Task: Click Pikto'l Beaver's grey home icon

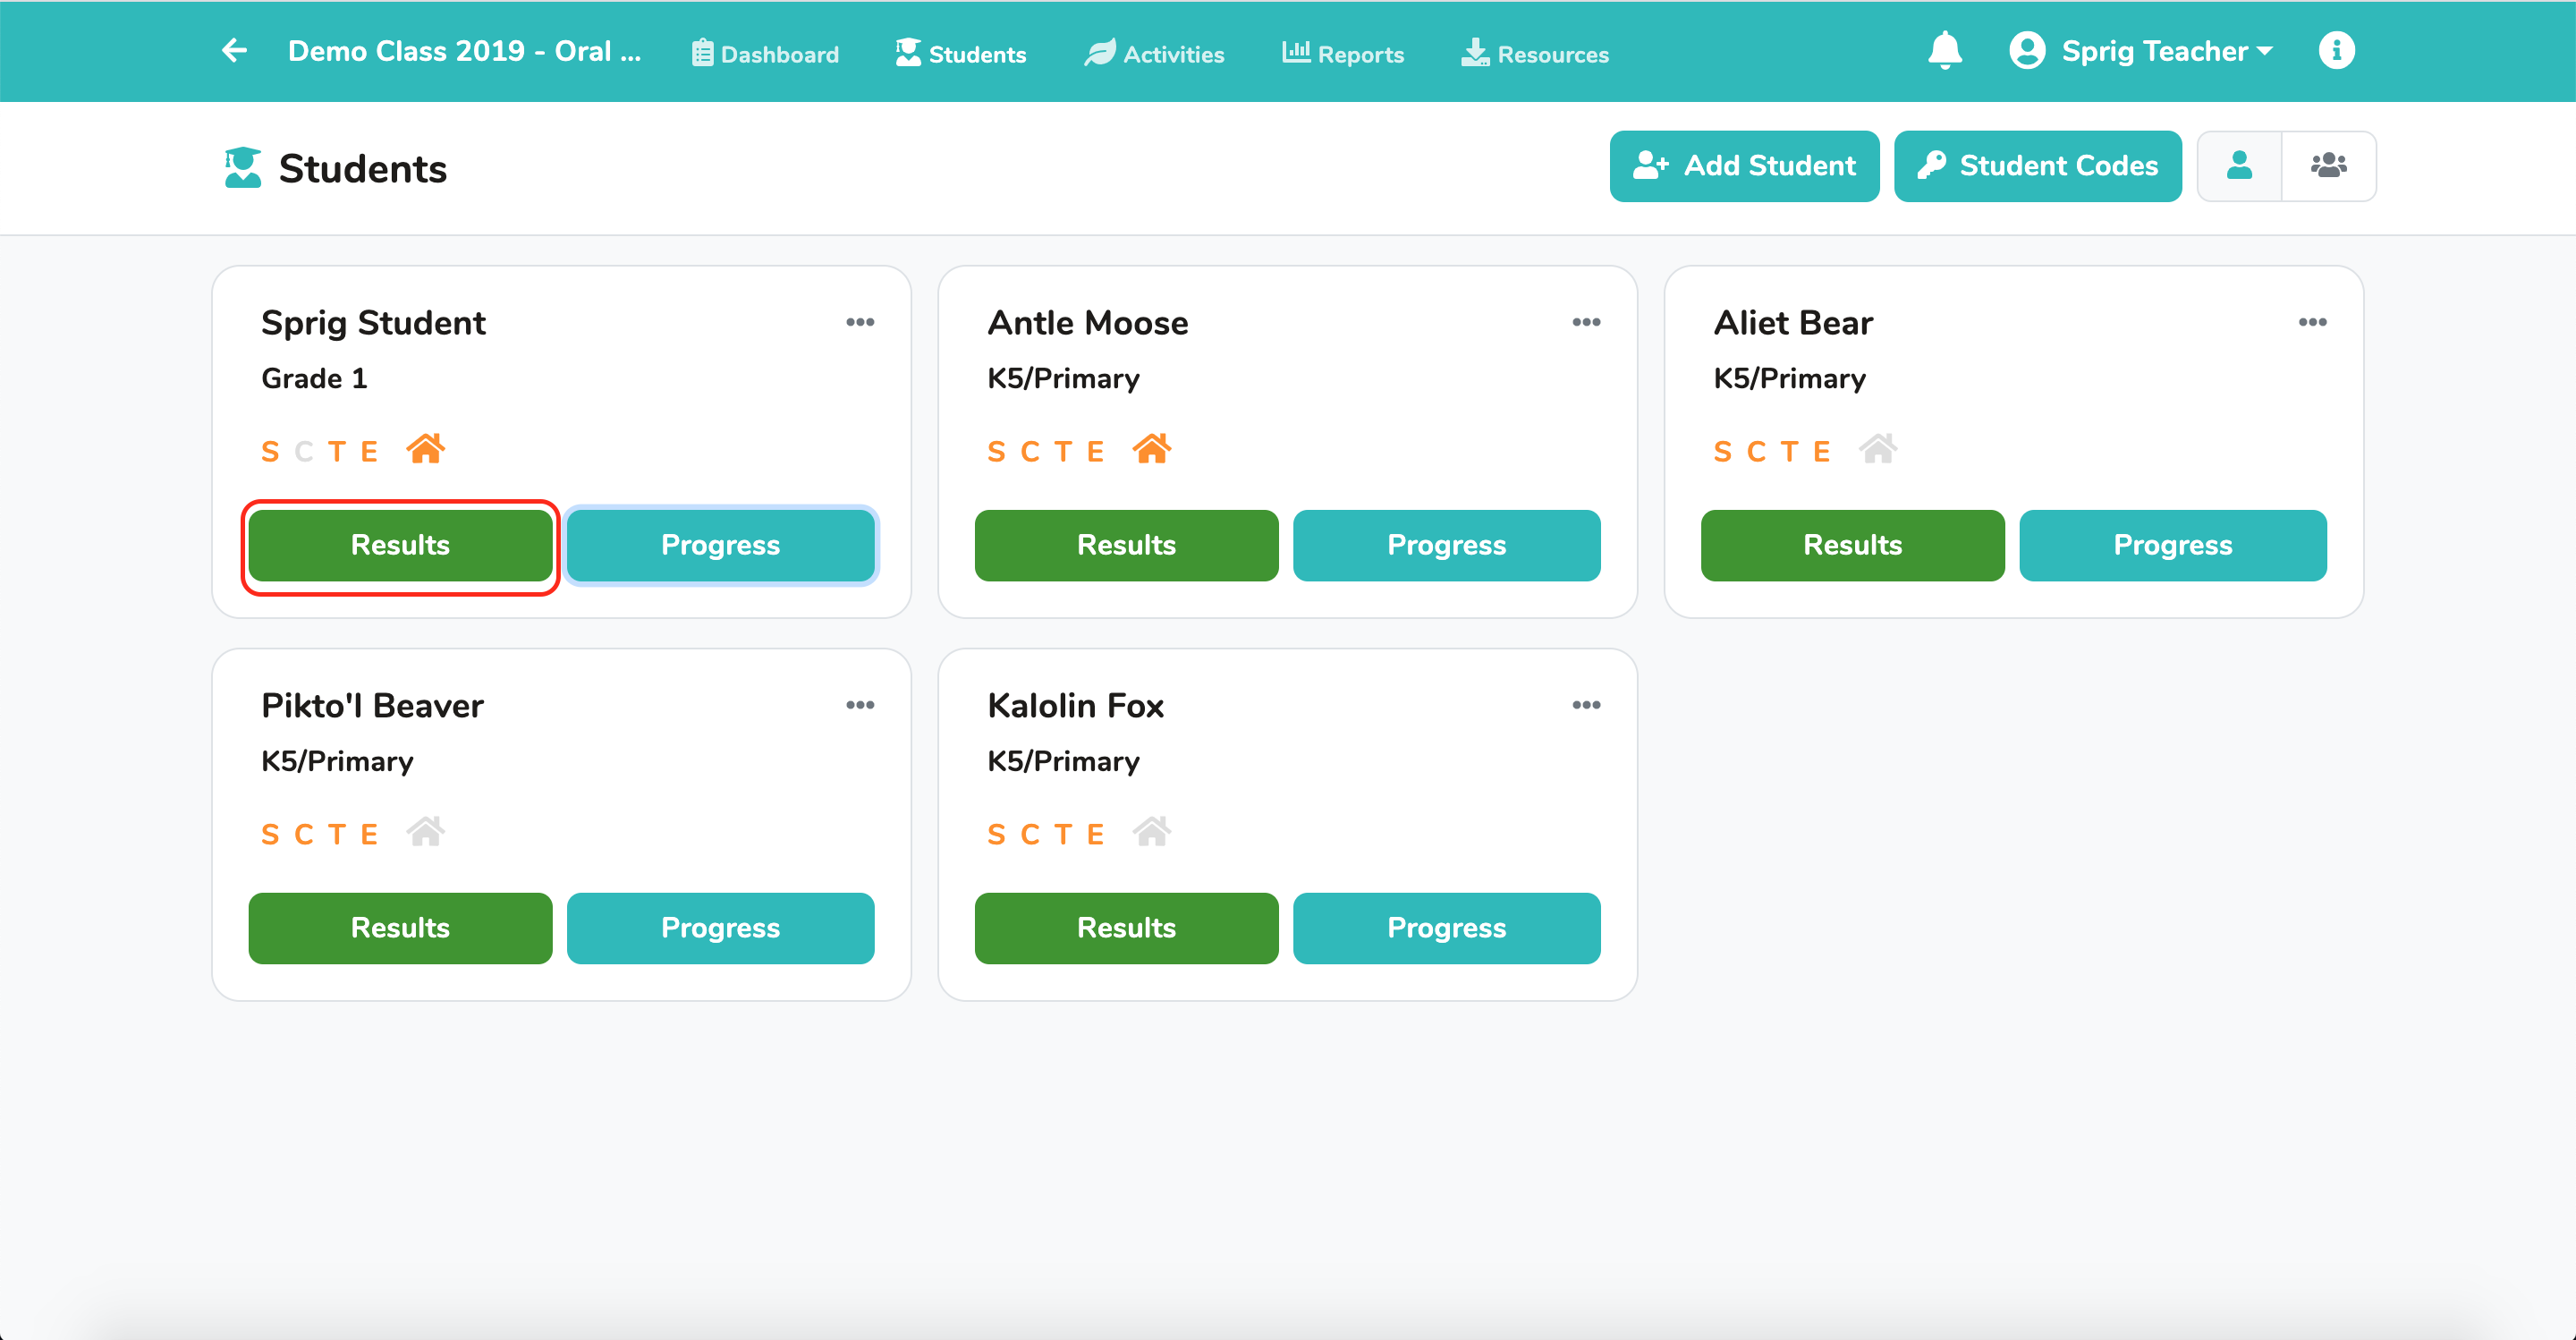Action: point(426,832)
